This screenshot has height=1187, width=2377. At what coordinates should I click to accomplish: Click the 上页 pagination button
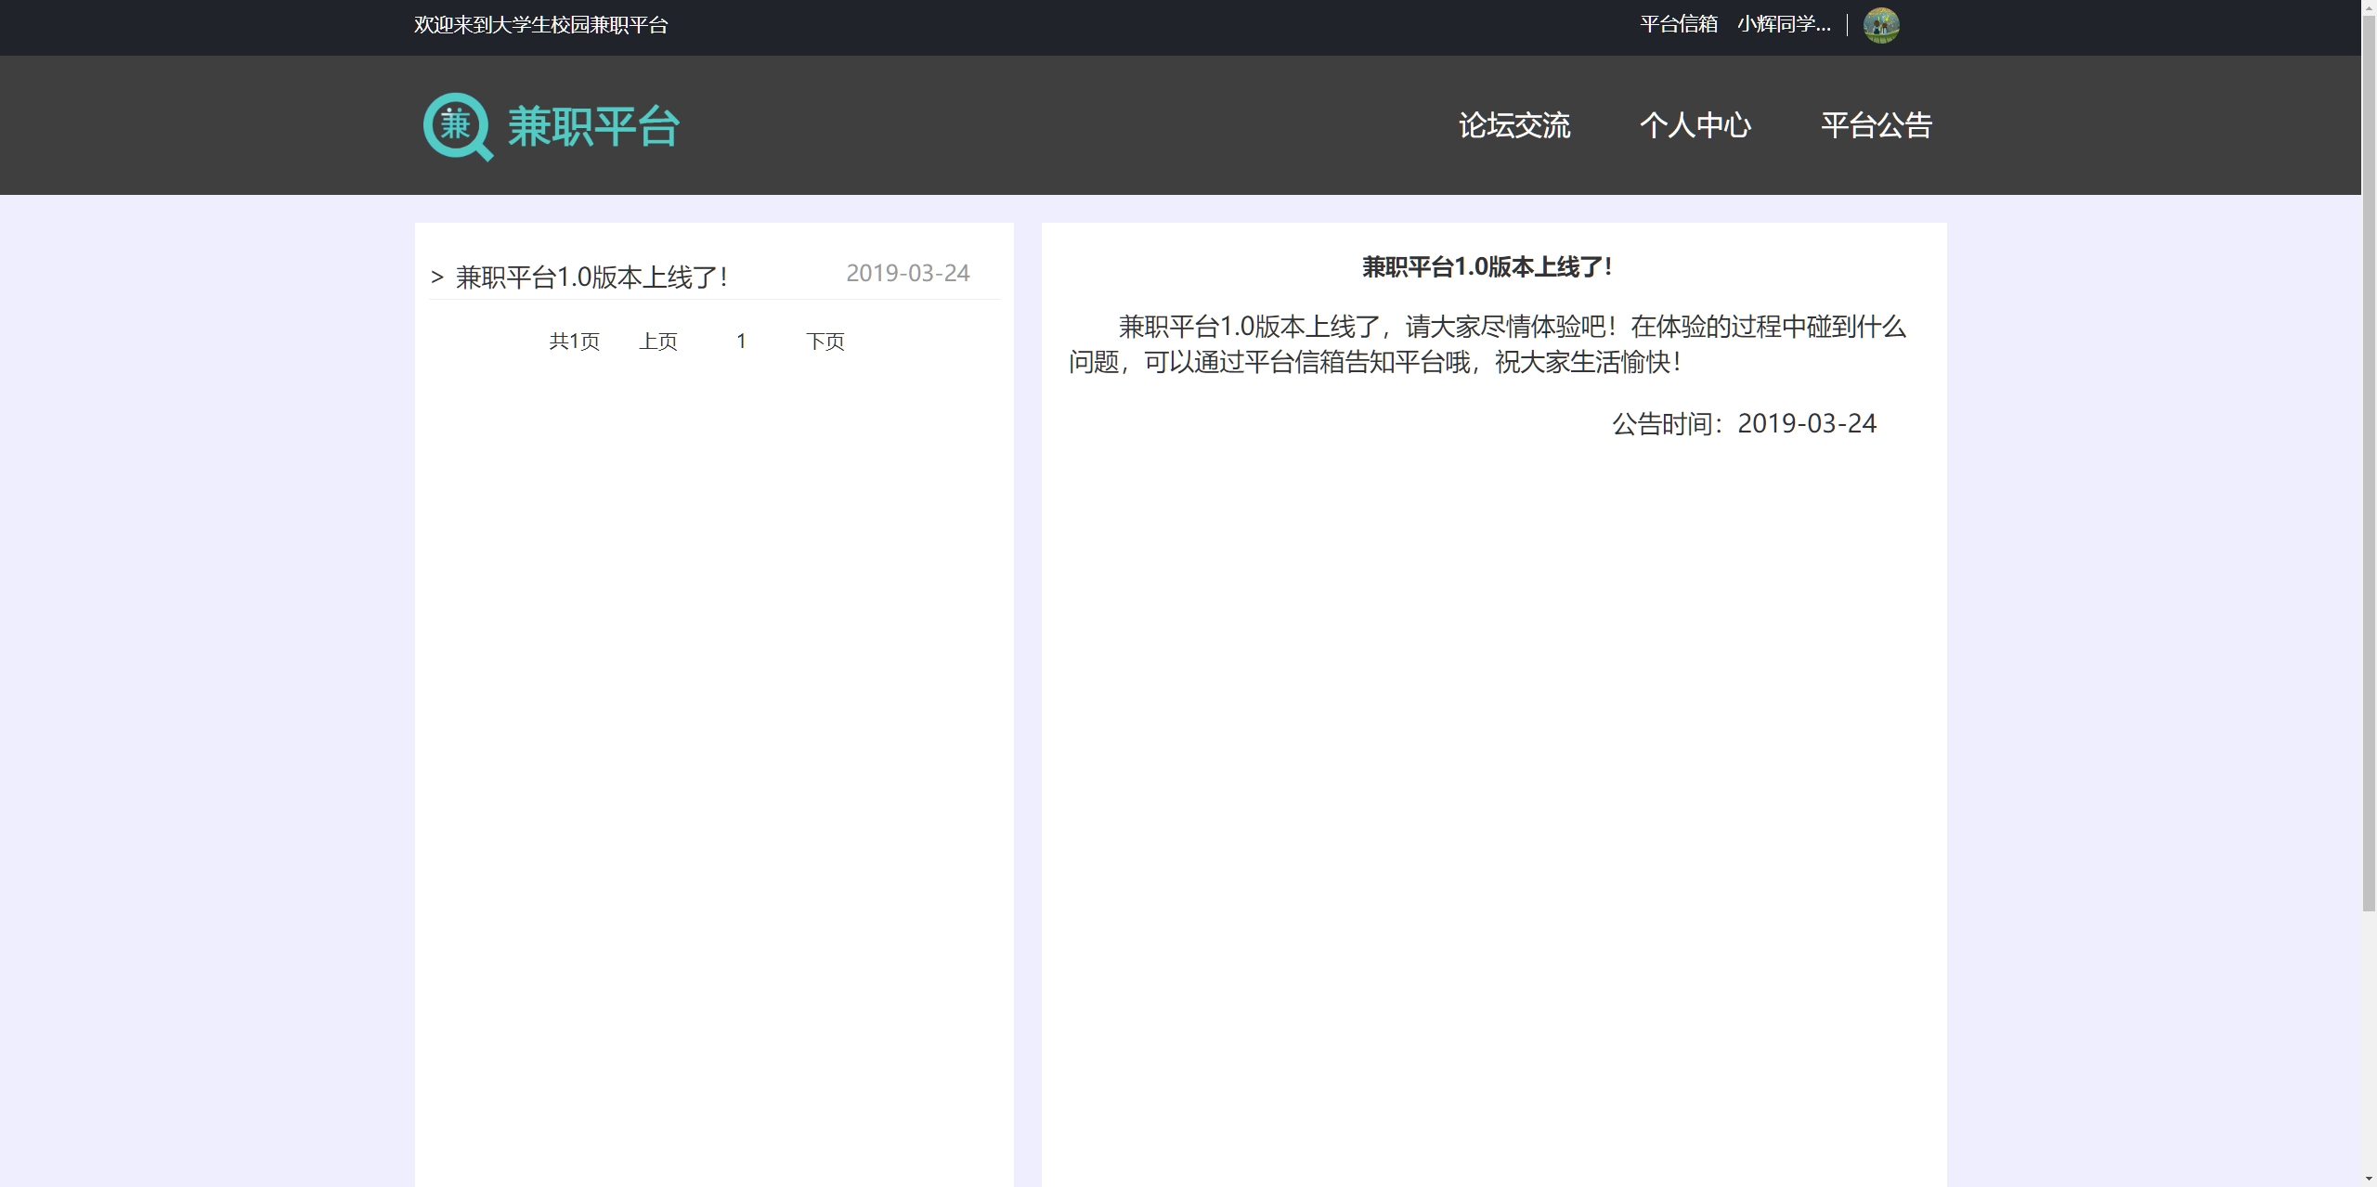(x=658, y=342)
